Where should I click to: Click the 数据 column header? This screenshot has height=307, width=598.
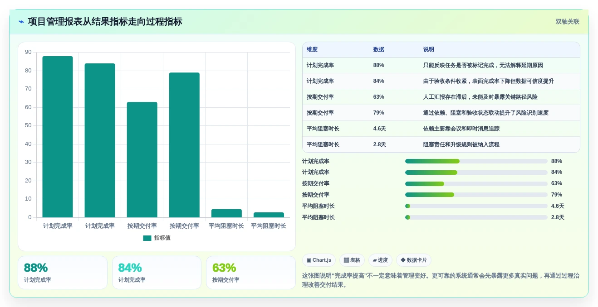click(x=379, y=50)
